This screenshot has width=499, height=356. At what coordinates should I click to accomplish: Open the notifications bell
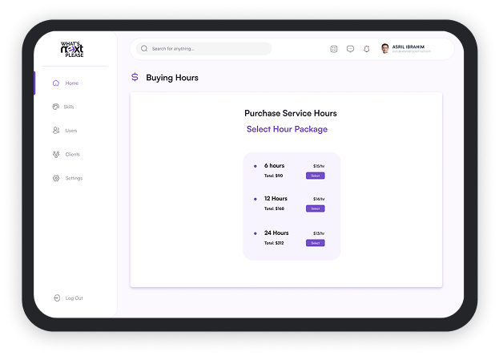[367, 49]
